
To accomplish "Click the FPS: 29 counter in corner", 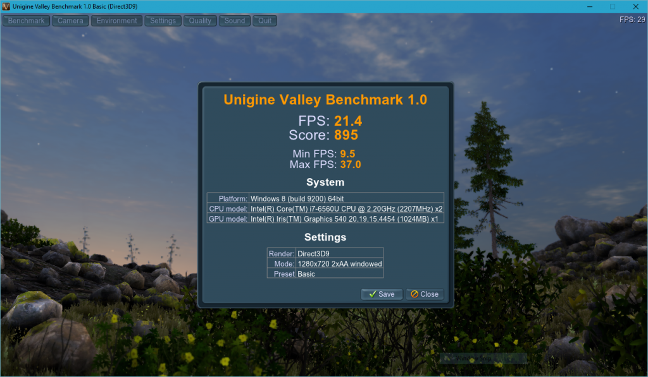I will click(x=632, y=20).
